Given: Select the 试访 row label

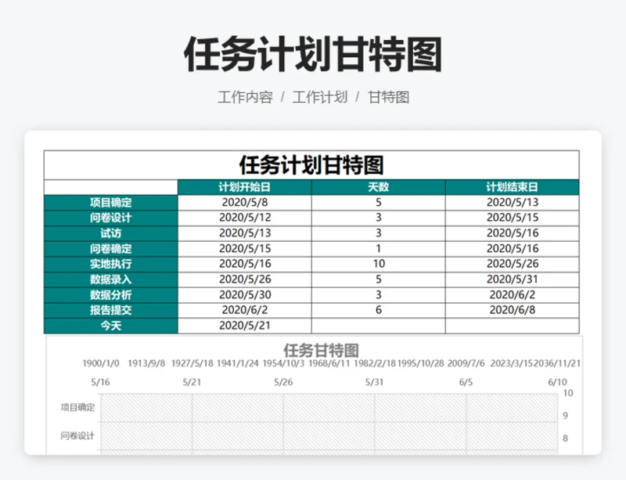Looking at the screenshot, I should pos(111,233).
